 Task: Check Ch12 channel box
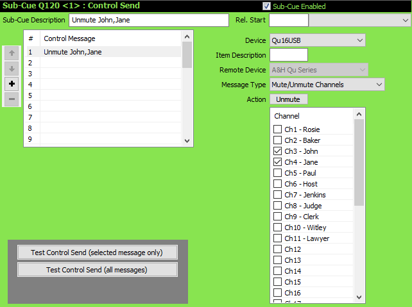(x=277, y=249)
